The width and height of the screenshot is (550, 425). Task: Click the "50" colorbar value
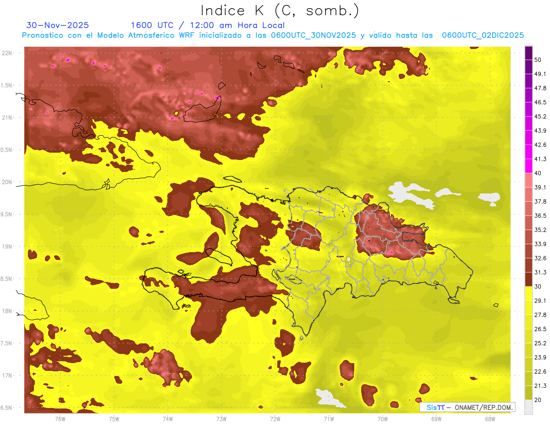point(538,60)
